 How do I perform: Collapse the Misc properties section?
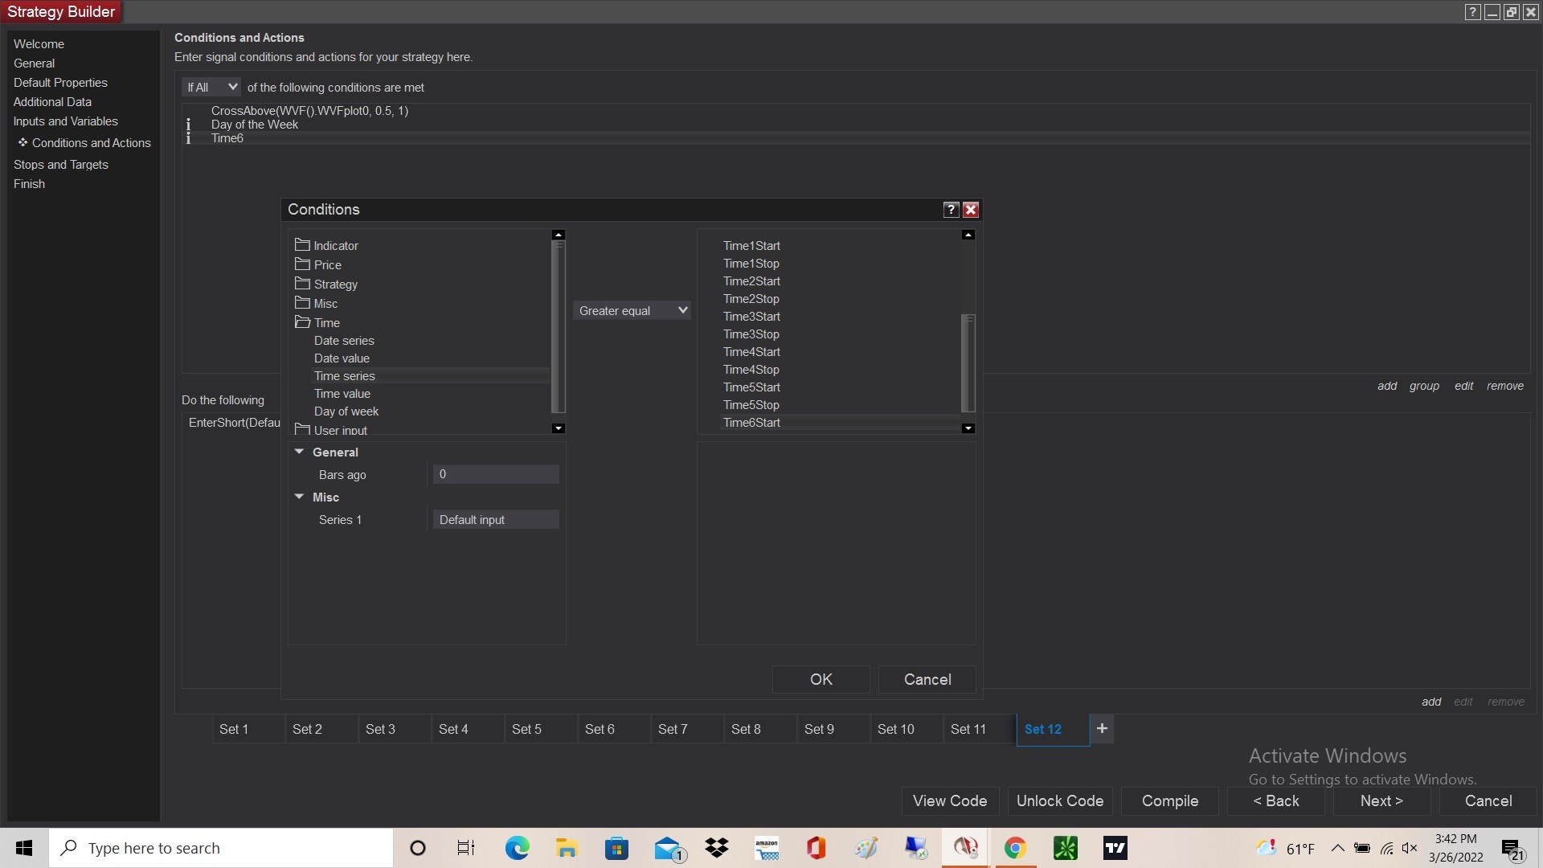point(299,497)
